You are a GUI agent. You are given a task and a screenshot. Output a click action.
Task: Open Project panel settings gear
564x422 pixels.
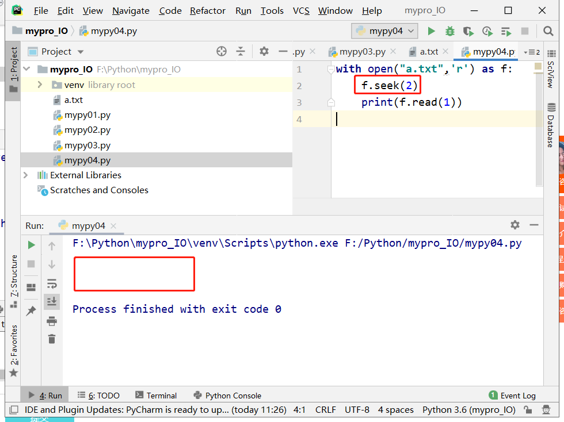click(x=264, y=51)
